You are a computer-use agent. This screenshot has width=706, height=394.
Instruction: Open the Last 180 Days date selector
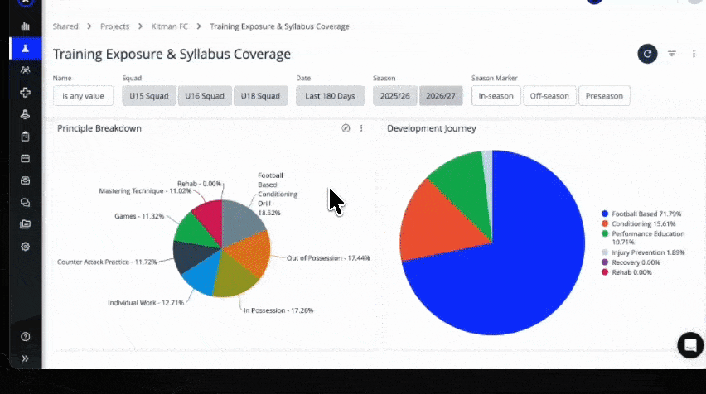330,96
